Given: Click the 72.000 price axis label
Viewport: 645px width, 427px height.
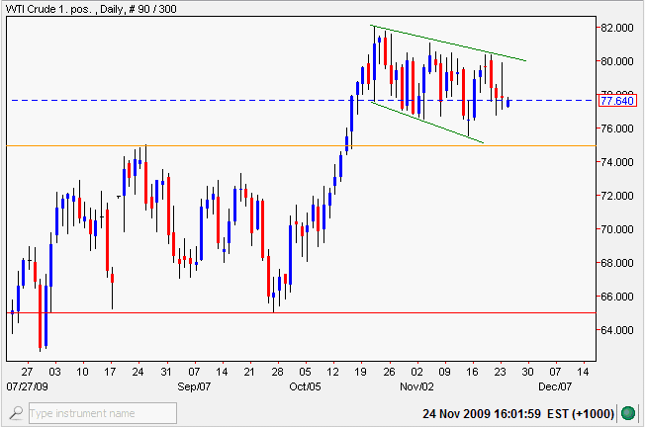Looking at the screenshot, I should pos(616,196).
